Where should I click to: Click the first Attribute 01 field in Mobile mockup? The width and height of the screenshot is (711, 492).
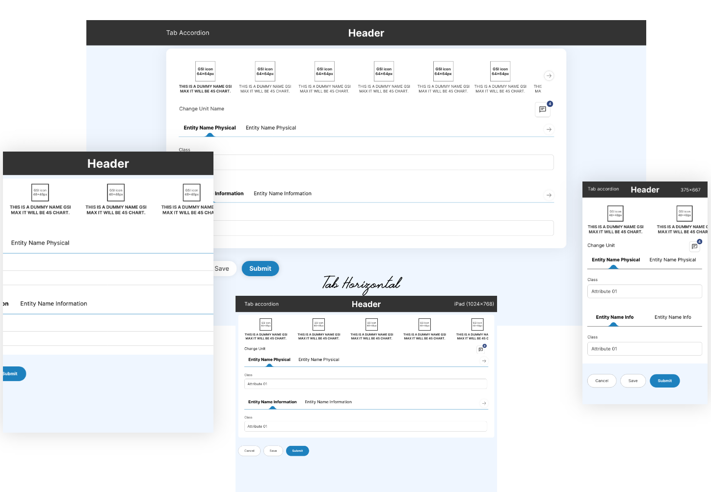coord(644,291)
